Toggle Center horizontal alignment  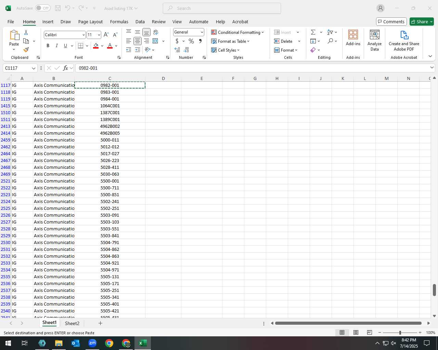pos(138,41)
